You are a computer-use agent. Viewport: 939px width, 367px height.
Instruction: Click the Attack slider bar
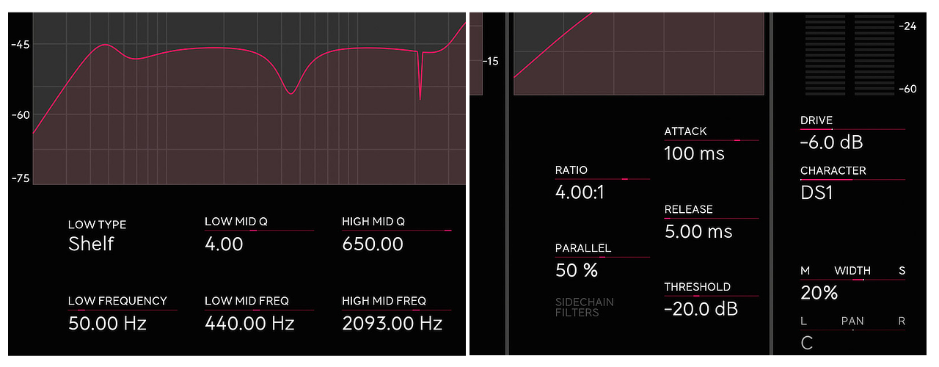711,139
